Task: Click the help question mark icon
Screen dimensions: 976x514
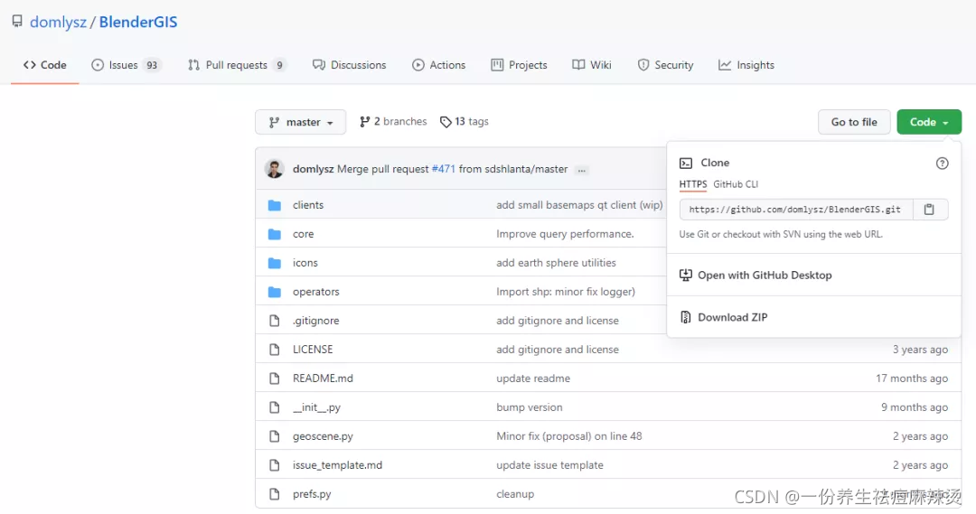Action: pyautogui.click(x=943, y=163)
